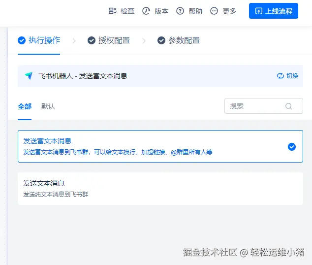Click the refresh icon beside 切换
The height and width of the screenshot is (265, 312).
[281, 76]
